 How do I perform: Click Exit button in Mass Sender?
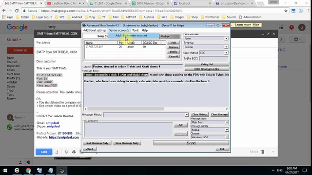click(222, 149)
